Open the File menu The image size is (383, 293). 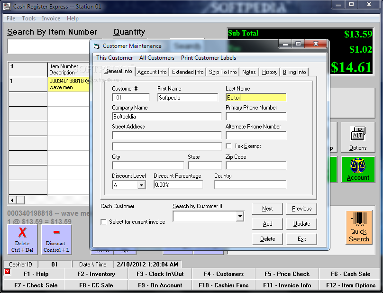[x=11, y=18]
